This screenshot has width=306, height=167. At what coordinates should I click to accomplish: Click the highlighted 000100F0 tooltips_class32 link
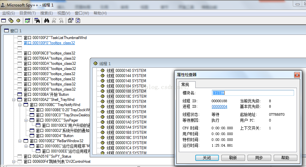click(x=49, y=43)
